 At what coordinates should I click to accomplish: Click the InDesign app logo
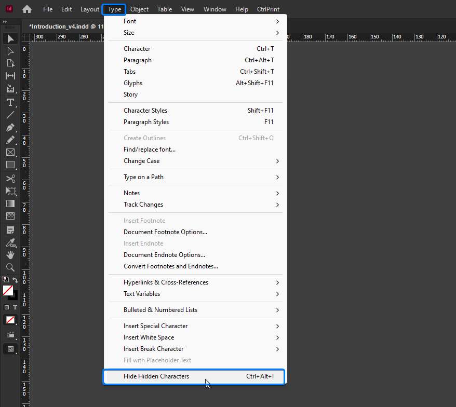pos(9,9)
